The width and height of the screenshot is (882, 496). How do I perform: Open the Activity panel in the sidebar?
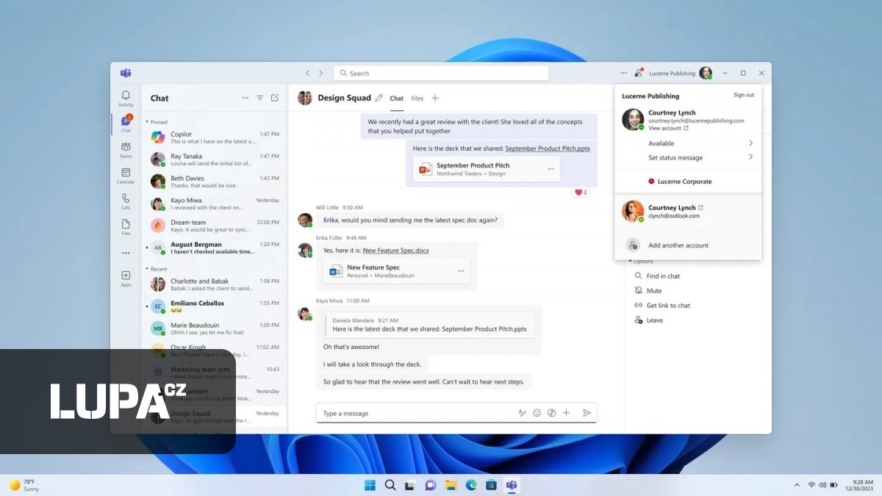tap(125, 96)
